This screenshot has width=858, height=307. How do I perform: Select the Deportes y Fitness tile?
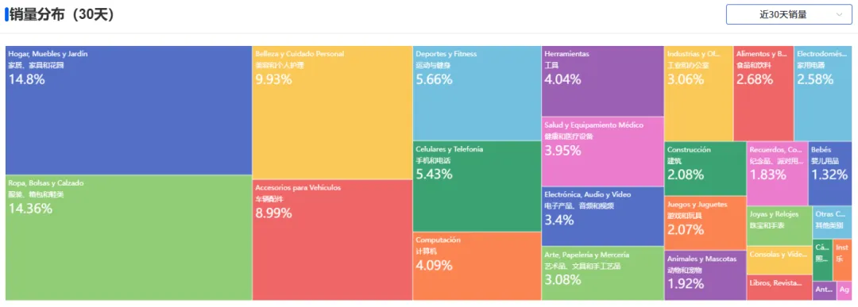(x=477, y=94)
